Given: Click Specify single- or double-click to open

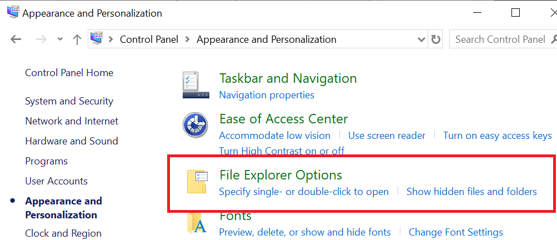Looking at the screenshot, I should (304, 192).
